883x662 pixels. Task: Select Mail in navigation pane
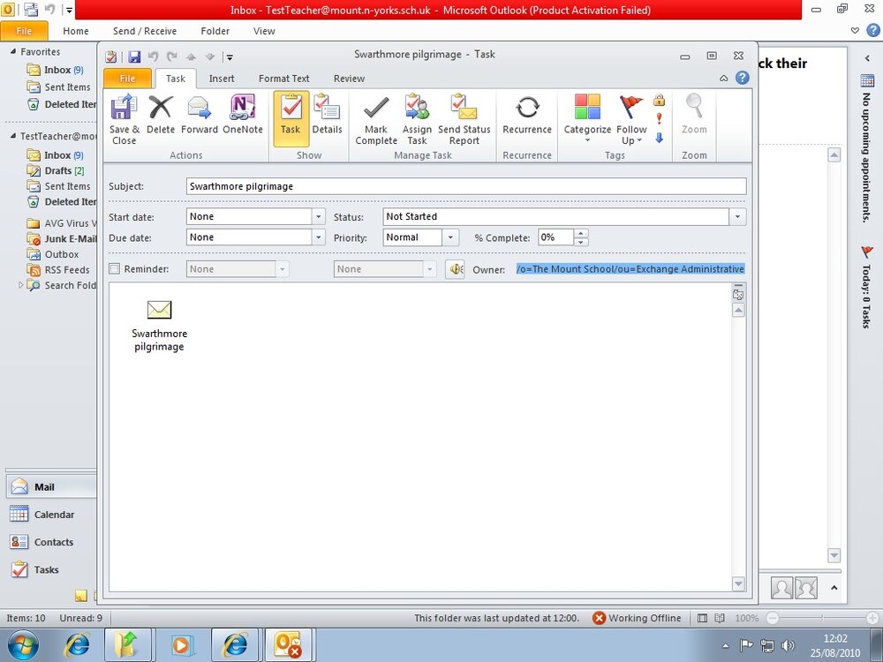point(50,486)
